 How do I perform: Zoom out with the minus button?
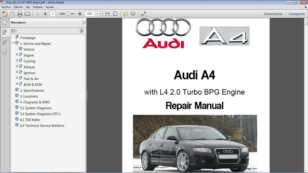point(72,14)
